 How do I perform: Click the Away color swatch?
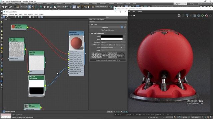coord(112,39)
